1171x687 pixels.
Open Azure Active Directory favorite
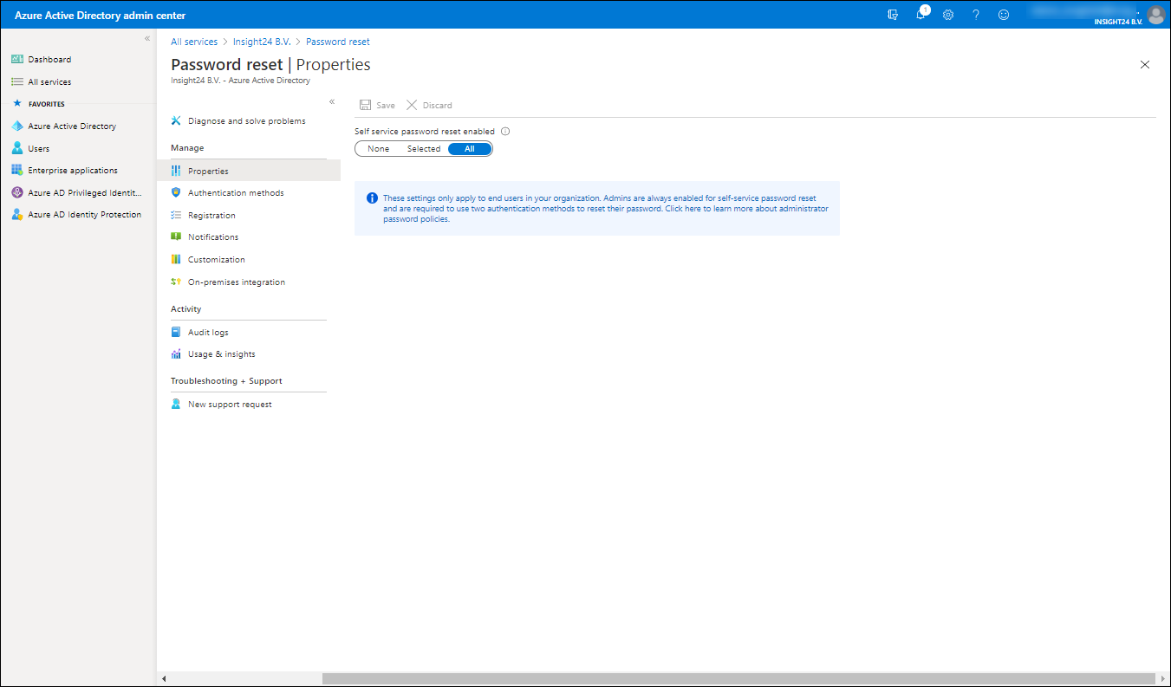[x=72, y=126]
